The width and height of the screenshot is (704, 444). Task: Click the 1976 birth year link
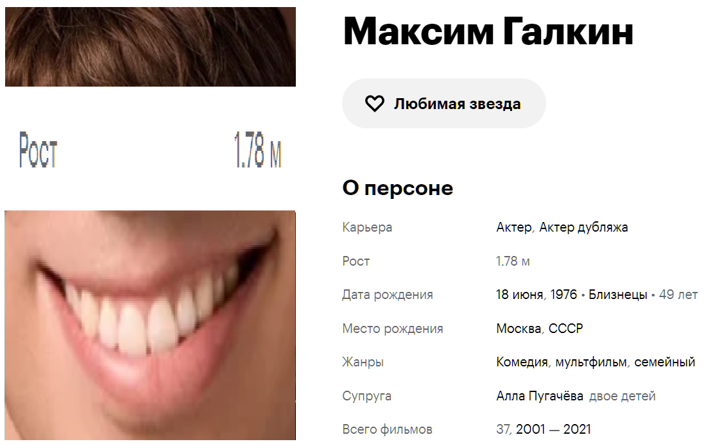[563, 295]
